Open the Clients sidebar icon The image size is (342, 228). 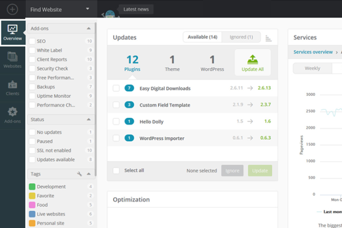pos(12,88)
